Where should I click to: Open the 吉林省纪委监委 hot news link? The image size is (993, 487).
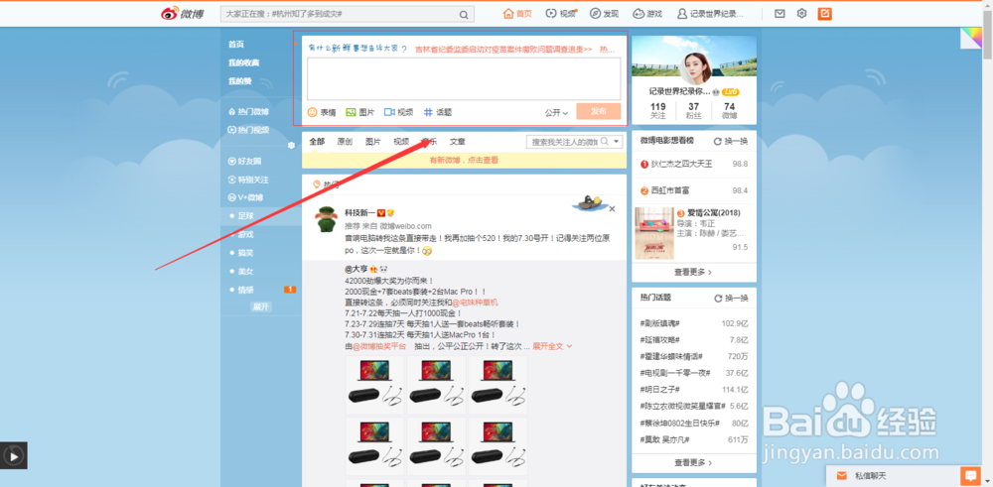(x=503, y=49)
